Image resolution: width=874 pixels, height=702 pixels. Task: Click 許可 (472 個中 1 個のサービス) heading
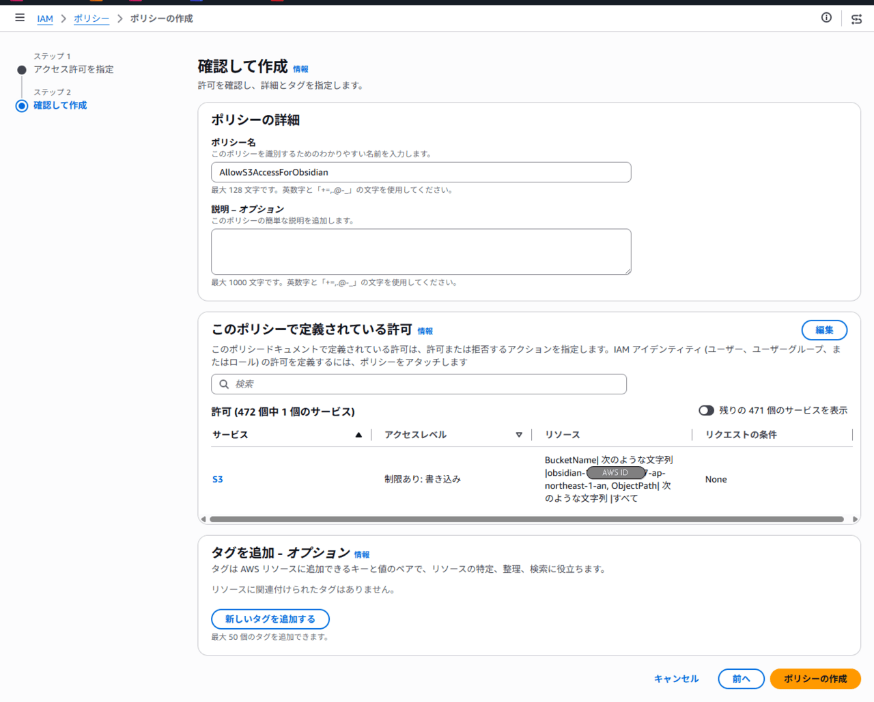tap(283, 411)
